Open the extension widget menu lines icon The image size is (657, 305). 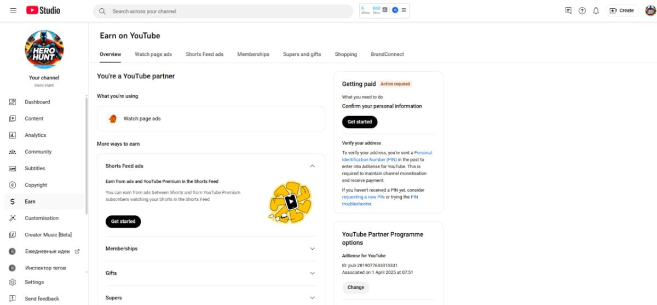click(404, 10)
